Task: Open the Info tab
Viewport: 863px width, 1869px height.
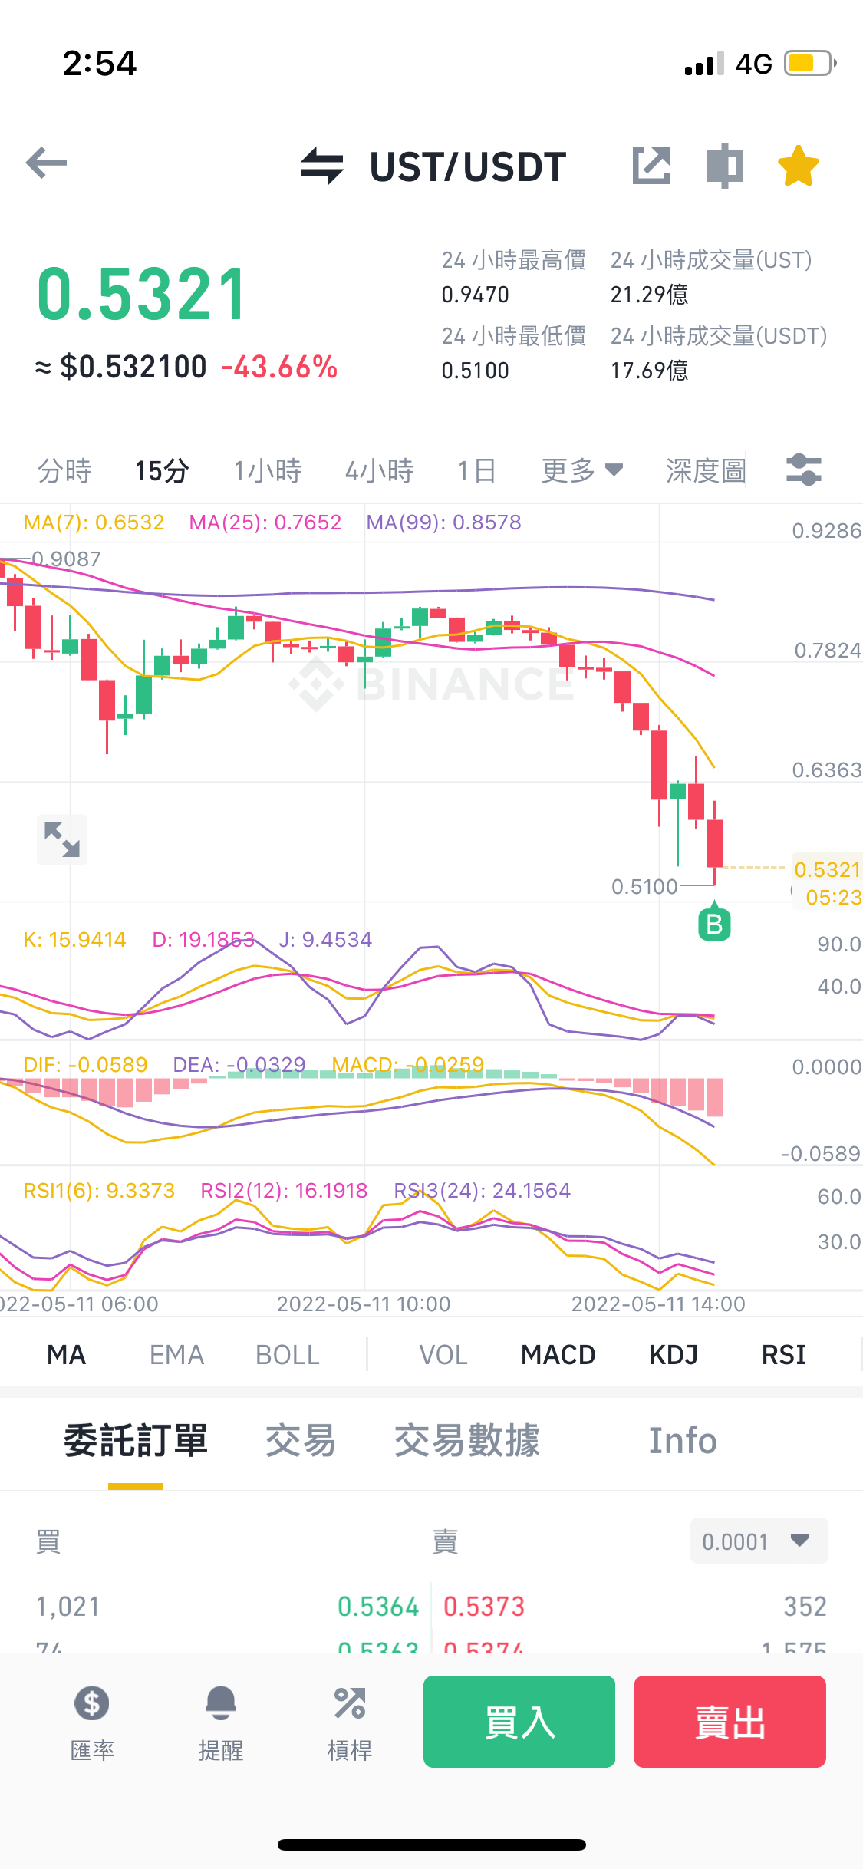Action: (x=683, y=1441)
